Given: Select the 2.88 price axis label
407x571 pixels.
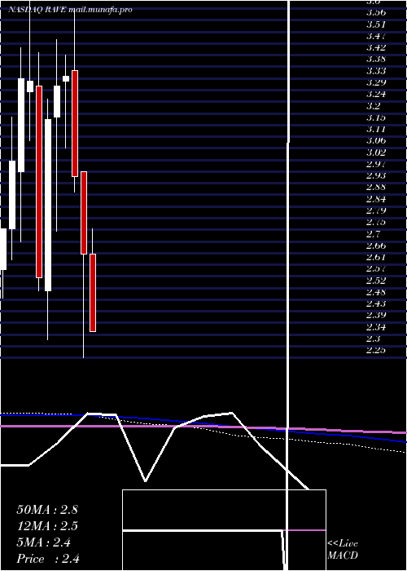Looking at the screenshot, I should [376, 187].
